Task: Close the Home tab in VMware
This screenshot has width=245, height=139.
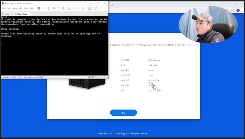Action: point(12,14)
